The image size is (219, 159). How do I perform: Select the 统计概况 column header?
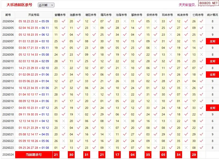click(212, 15)
